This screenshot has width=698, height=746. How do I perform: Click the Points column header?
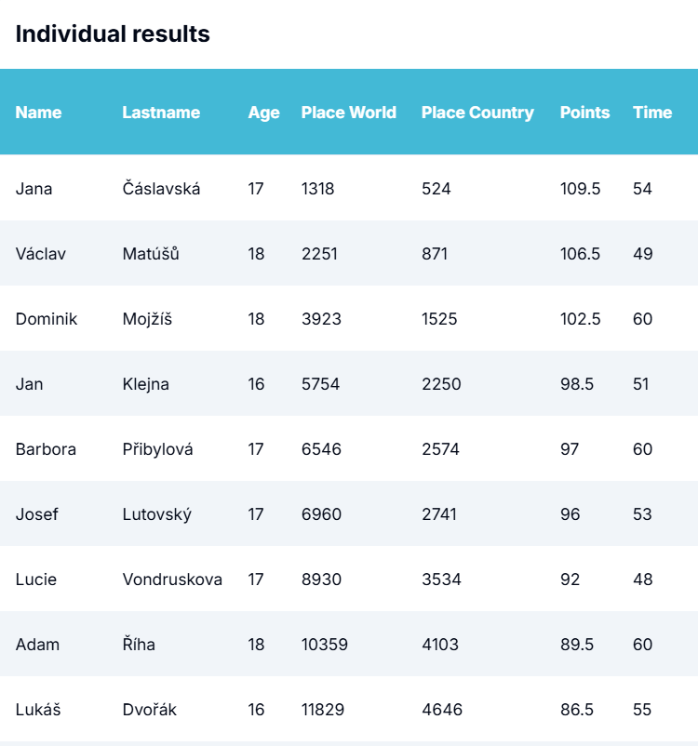(584, 113)
